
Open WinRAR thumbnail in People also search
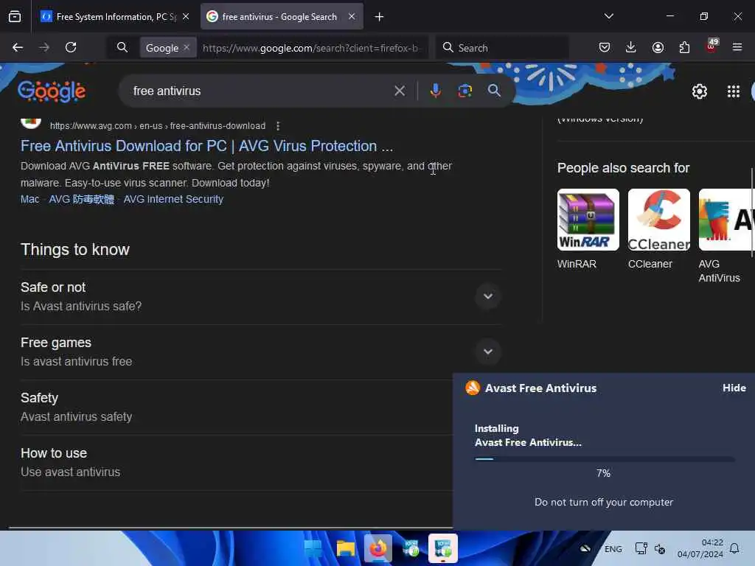pyautogui.click(x=588, y=220)
